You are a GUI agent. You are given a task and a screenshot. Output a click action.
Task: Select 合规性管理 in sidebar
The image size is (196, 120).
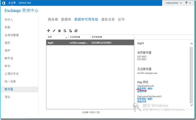(12, 35)
